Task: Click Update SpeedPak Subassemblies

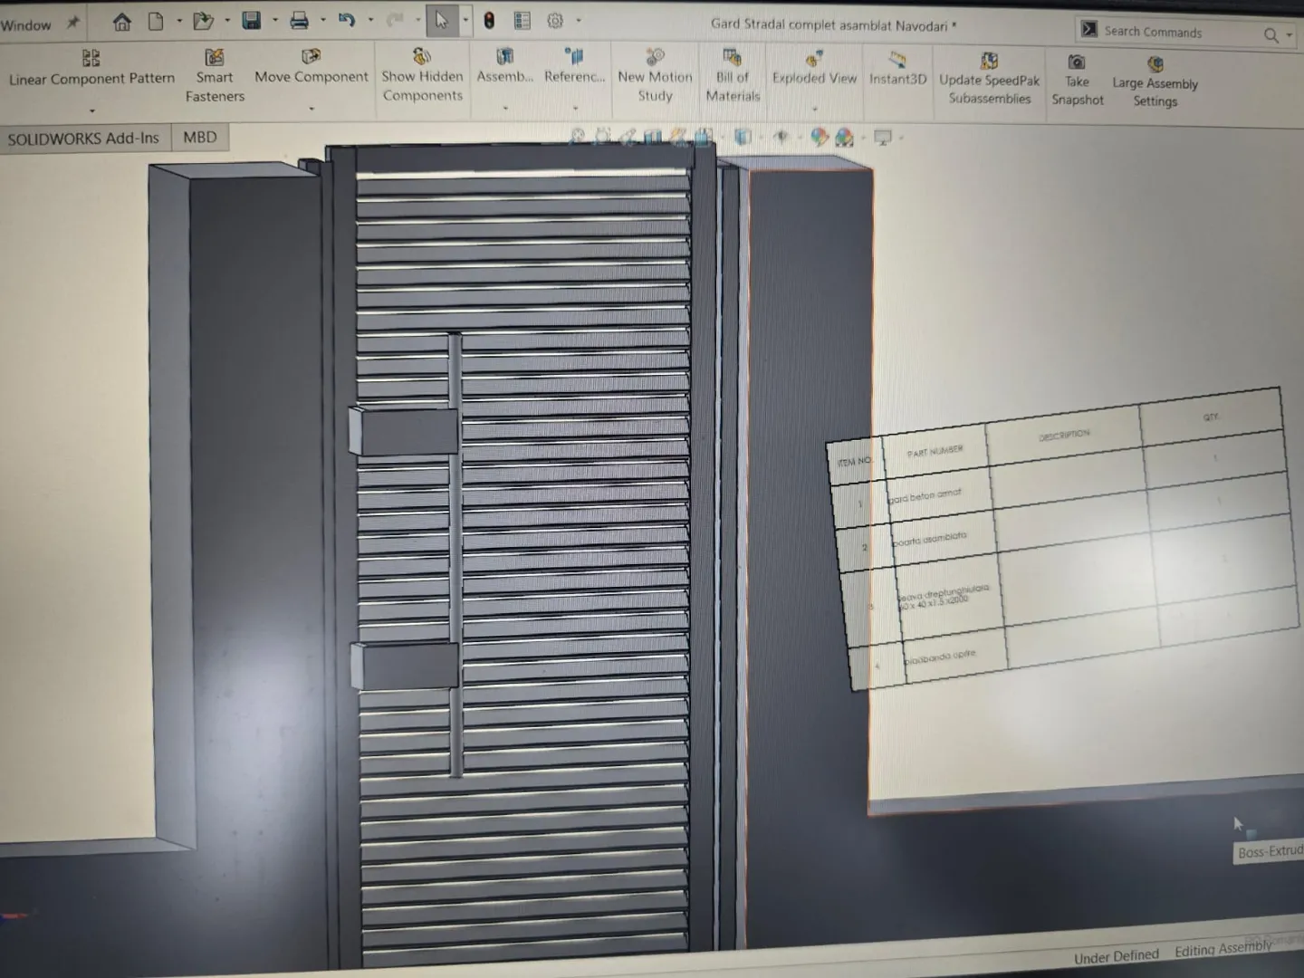Action: (989, 80)
